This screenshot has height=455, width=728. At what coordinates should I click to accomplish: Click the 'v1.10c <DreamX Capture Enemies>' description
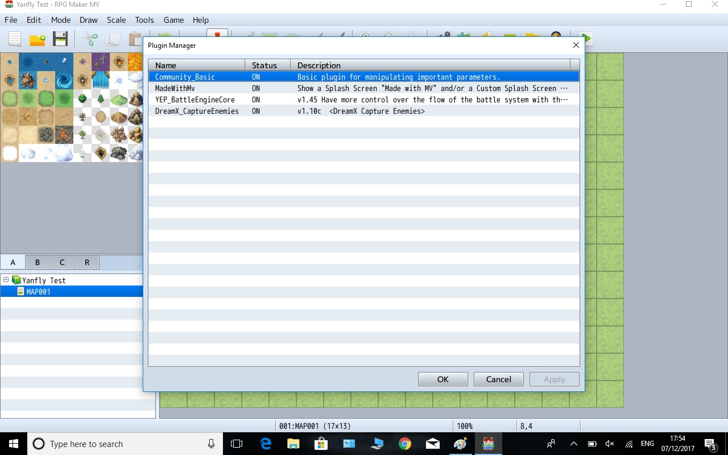361,111
